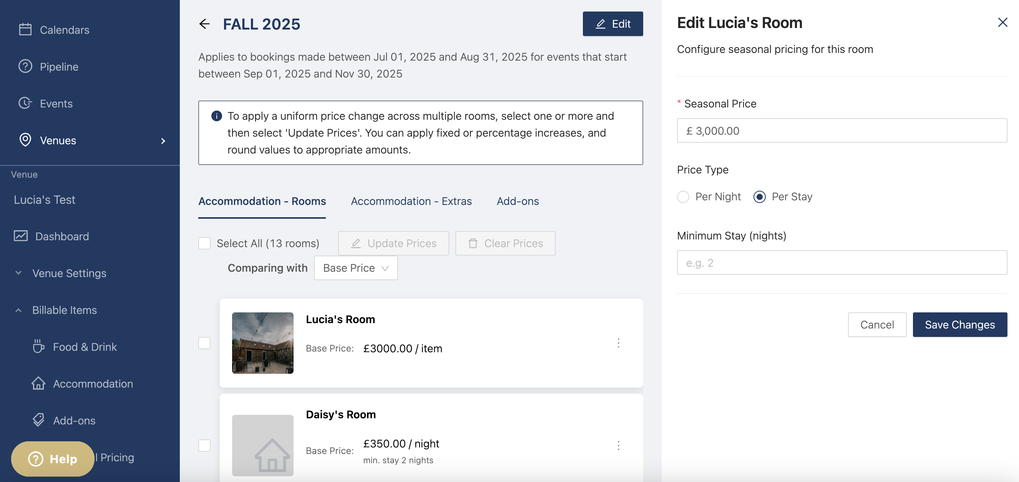Image resolution: width=1019 pixels, height=482 pixels.
Task: Check the Daisy's Room checkbox
Action: 204,446
